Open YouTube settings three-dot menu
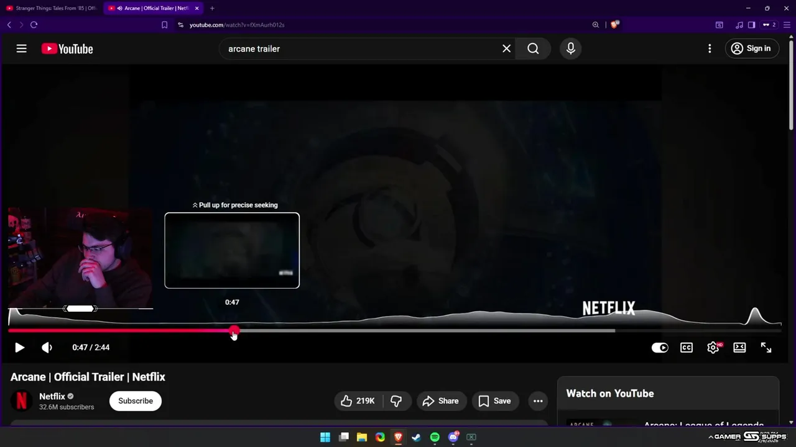 pyautogui.click(x=710, y=48)
